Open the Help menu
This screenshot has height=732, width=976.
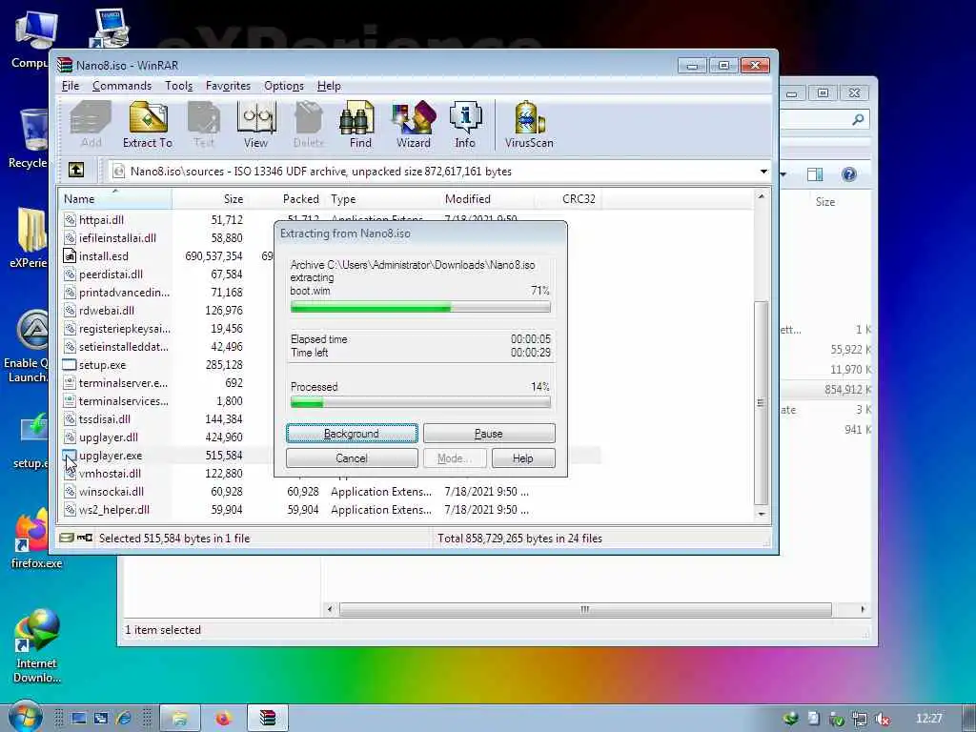click(329, 86)
